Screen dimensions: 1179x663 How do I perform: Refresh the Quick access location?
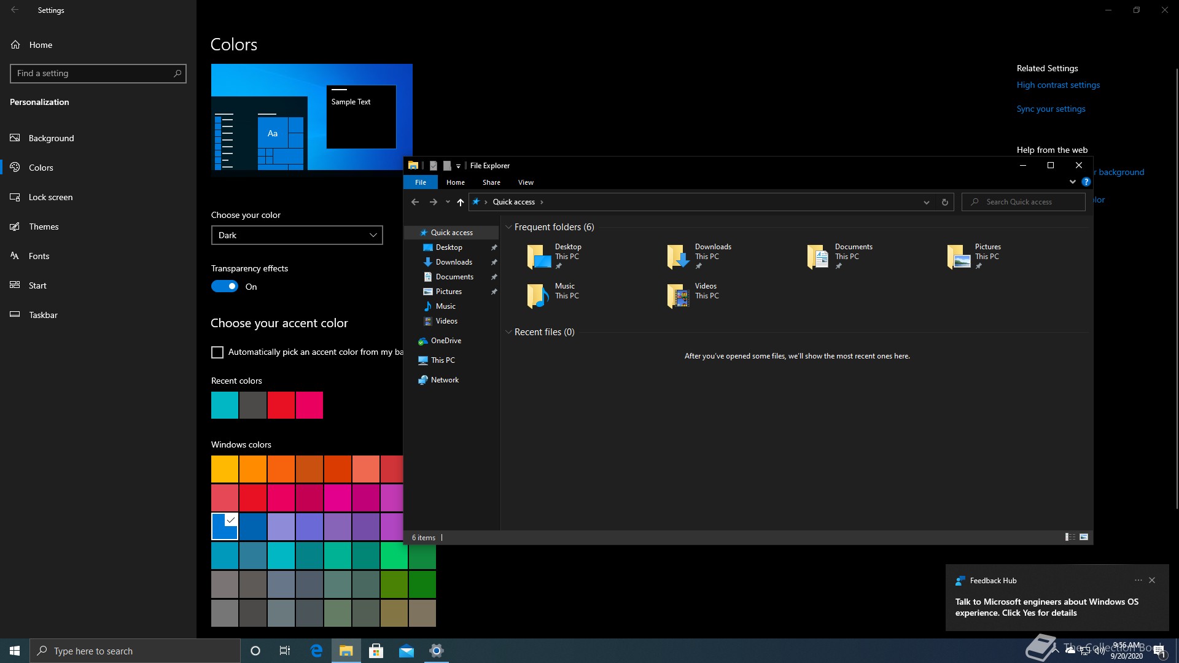click(x=944, y=202)
